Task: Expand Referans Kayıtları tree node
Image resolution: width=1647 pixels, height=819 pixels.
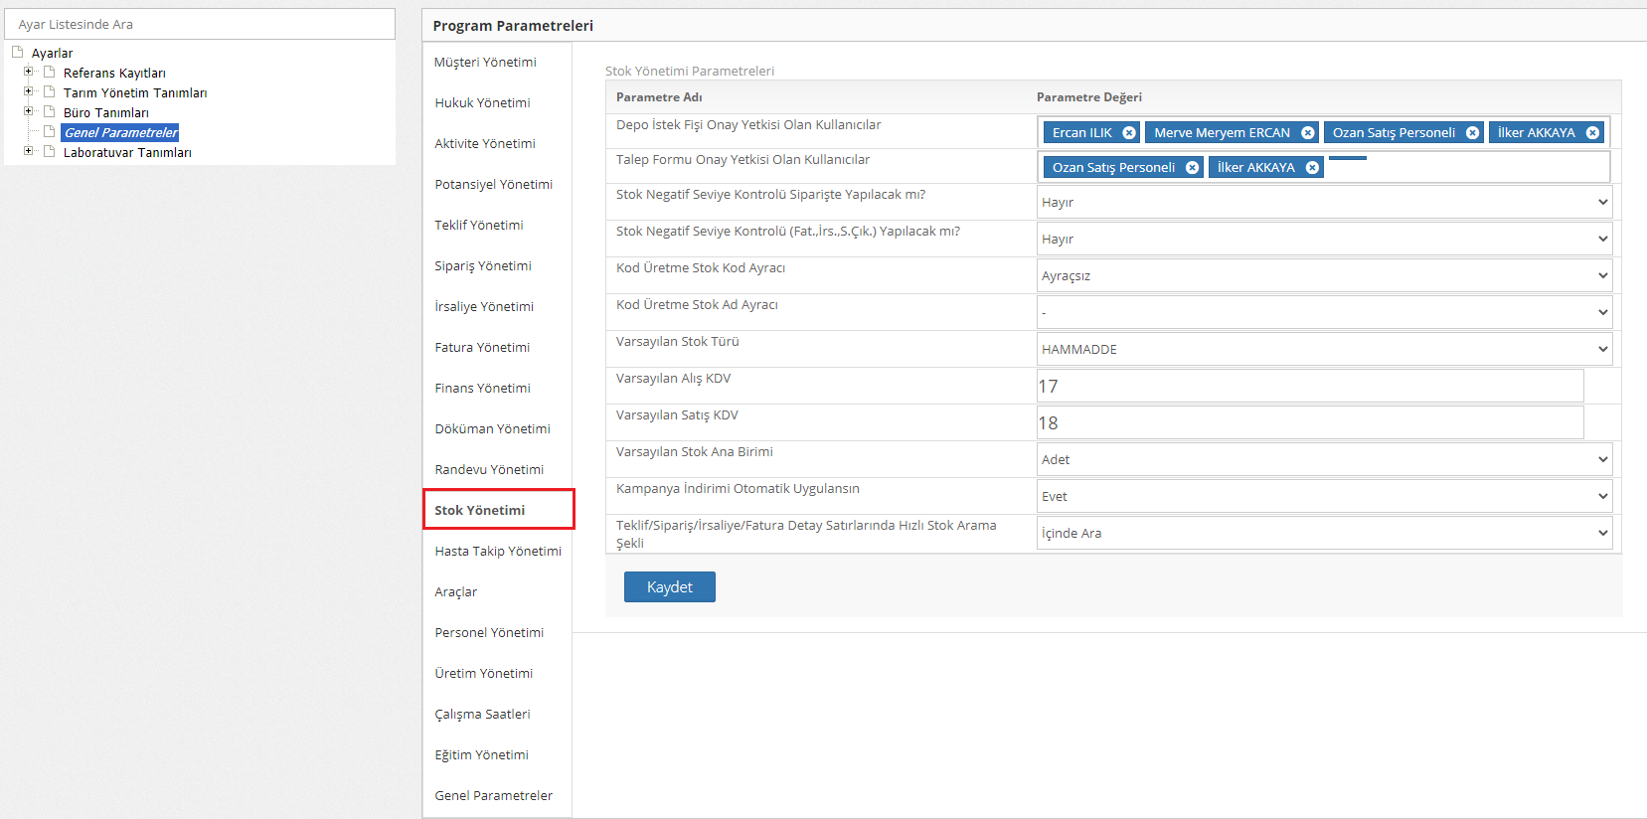Action: click(x=29, y=72)
